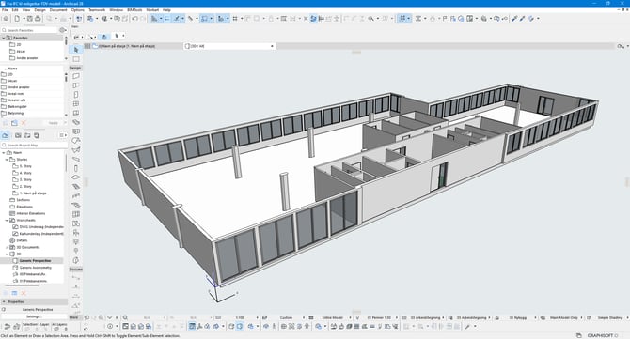Click the New document icon in the toolbar
This screenshot has width=630, height=339.
click(x=17, y=19)
